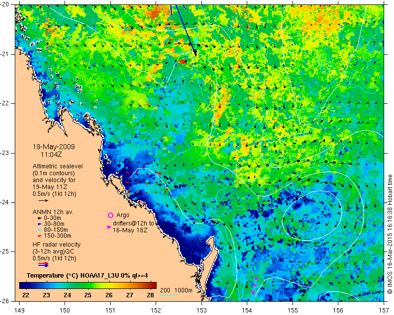
Task: Click the black 0-30m arrow legend icon
Action: (x=39, y=218)
